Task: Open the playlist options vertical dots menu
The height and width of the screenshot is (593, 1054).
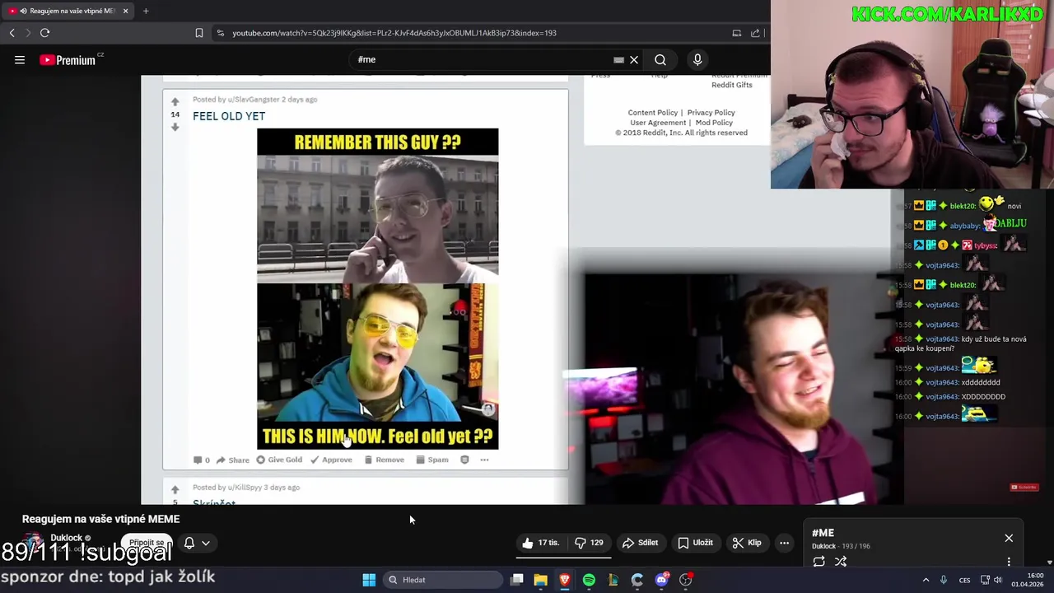Action: pos(1009,562)
